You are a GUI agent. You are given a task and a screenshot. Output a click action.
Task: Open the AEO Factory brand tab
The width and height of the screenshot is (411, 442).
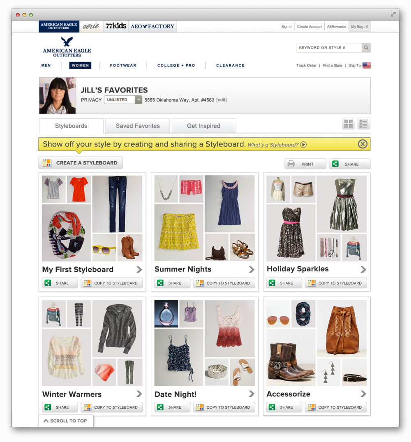(152, 26)
